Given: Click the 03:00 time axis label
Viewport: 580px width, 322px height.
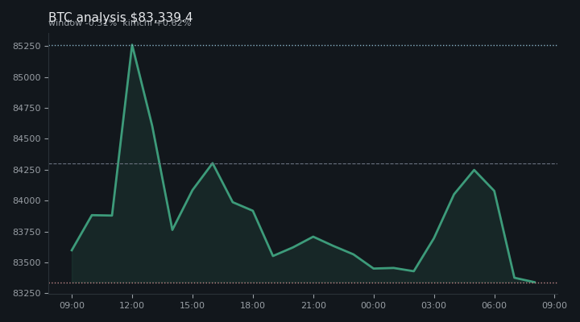Looking at the screenshot, I should pyautogui.click(x=434, y=305).
